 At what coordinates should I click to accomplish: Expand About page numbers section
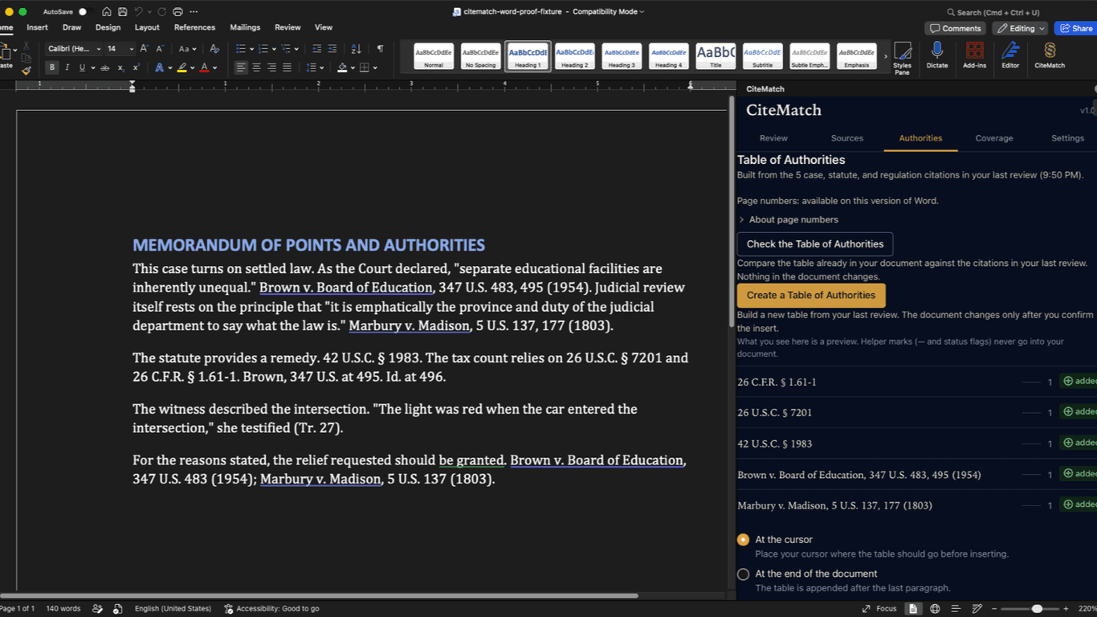788,219
